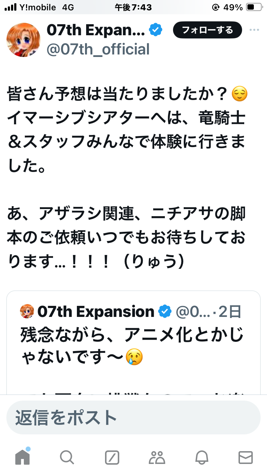267x475 pixels.
Task: Open the Notifications bell tab
Action: pyautogui.click(x=201, y=457)
